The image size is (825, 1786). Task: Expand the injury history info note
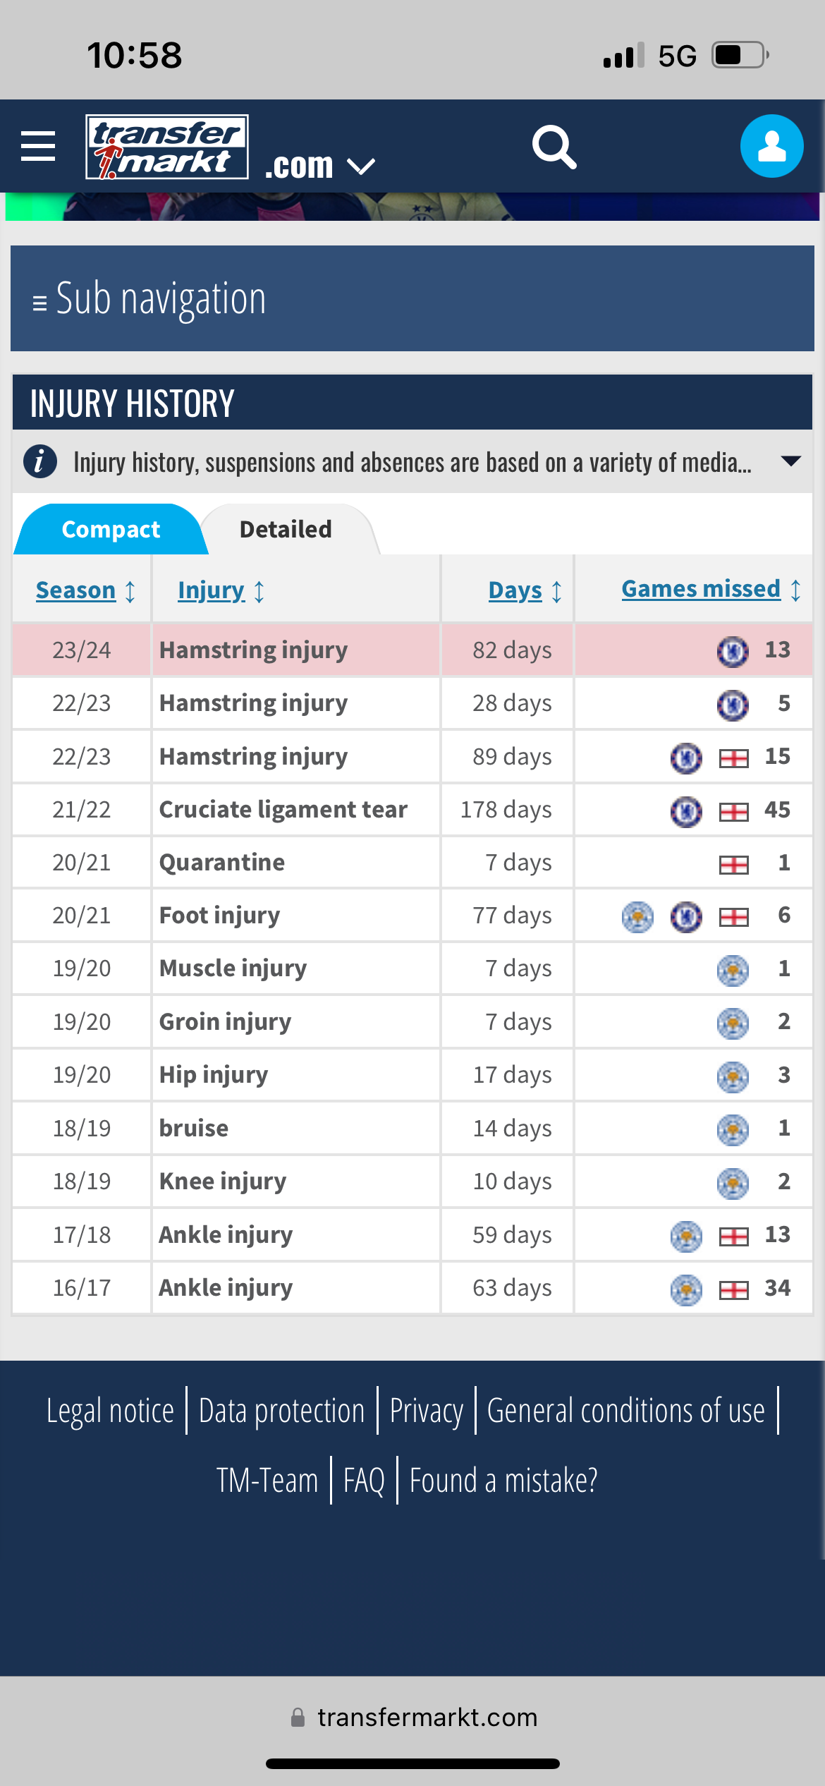click(791, 461)
